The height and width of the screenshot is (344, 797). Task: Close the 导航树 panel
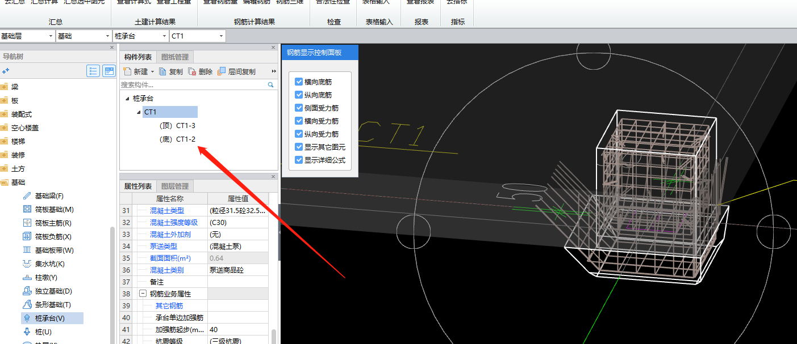112,48
